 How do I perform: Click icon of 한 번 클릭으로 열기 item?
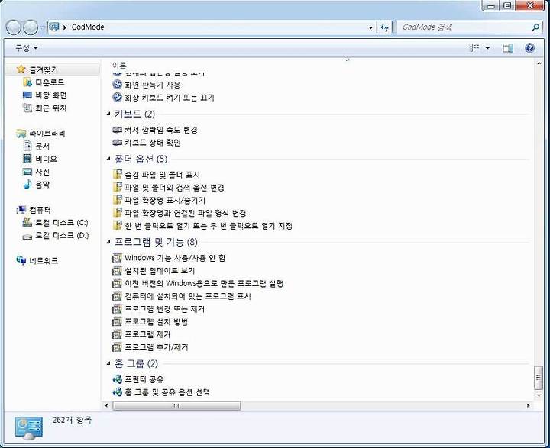click(117, 225)
